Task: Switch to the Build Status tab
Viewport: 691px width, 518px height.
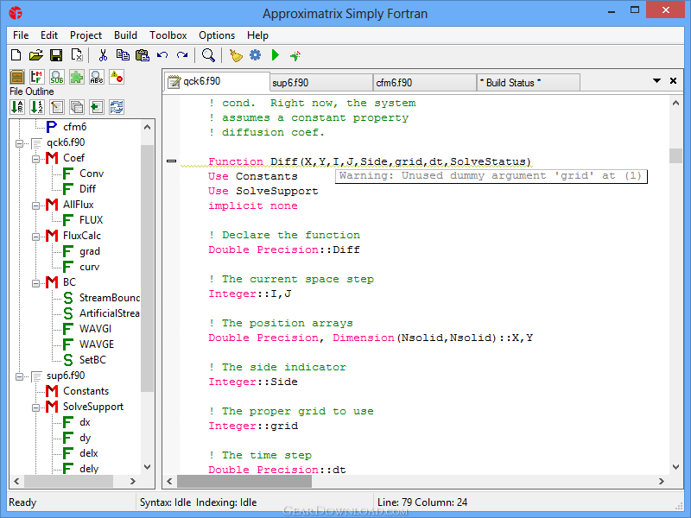Action: [x=529, y=83]
